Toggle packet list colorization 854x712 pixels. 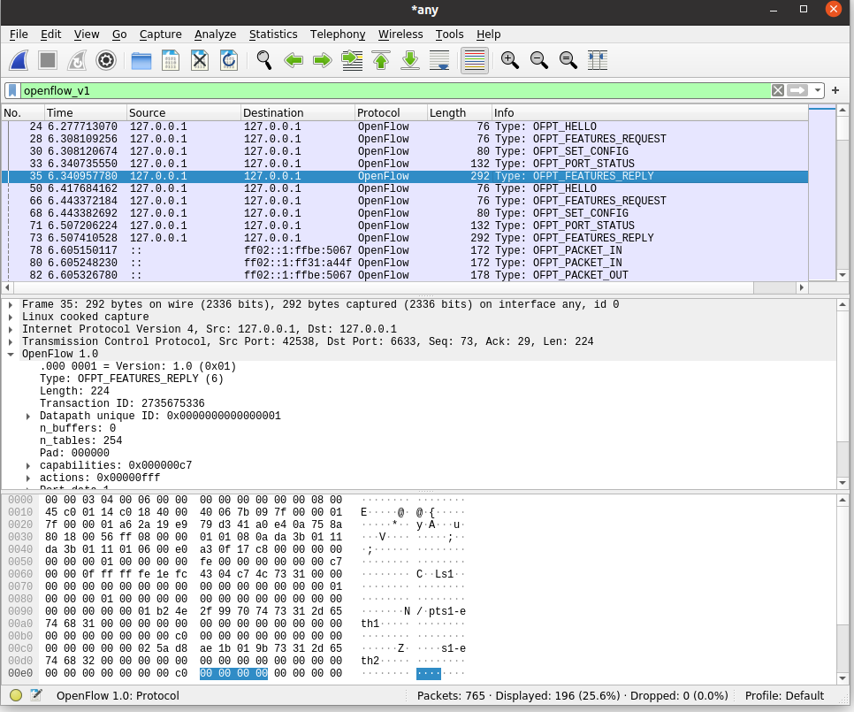(x=475, y=60)
